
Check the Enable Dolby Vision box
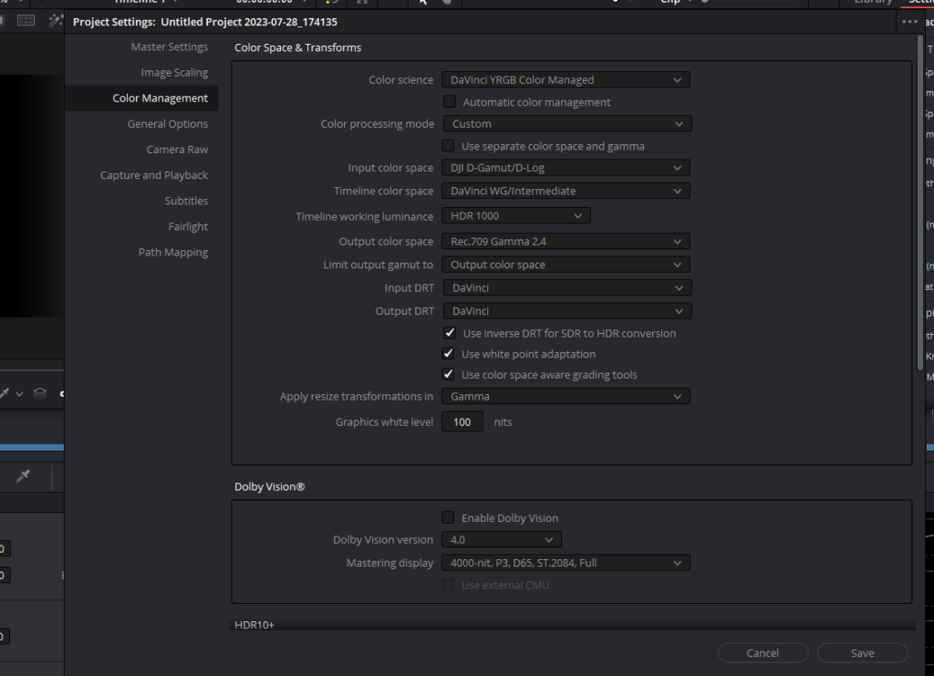tap(448, 517)
